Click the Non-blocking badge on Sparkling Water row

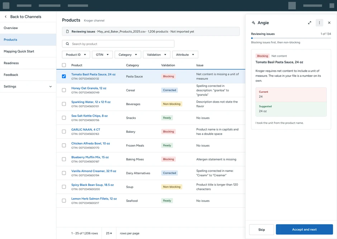(172, 104)
